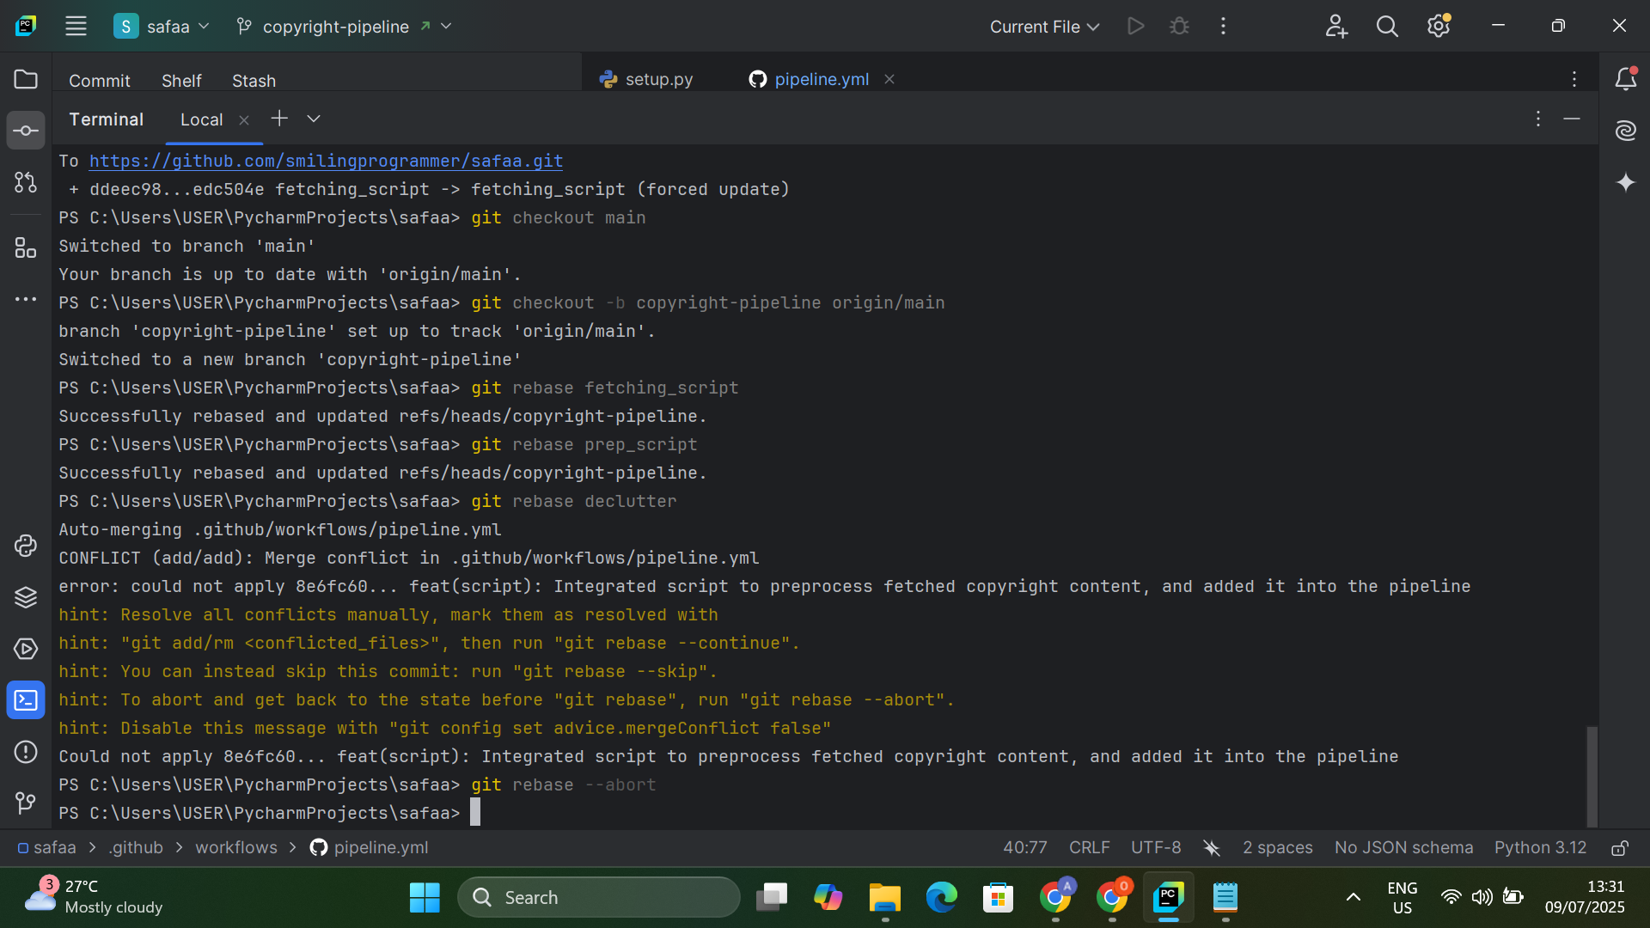Open IDE settings gear icon
Screen dimensions: 1650x928
click(x=1439, y=26)
